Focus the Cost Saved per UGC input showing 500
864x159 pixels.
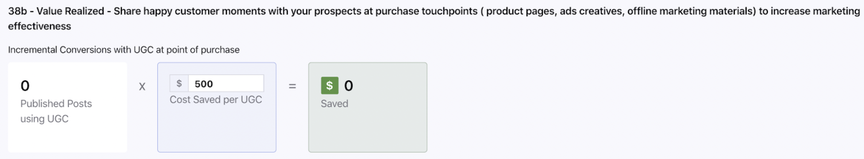click(226, 83)
